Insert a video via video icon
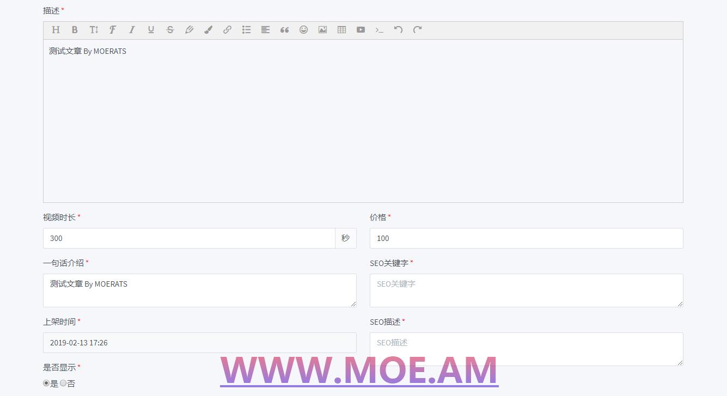The height and width of the screenshot is (396, 727). tap(361, 30)
